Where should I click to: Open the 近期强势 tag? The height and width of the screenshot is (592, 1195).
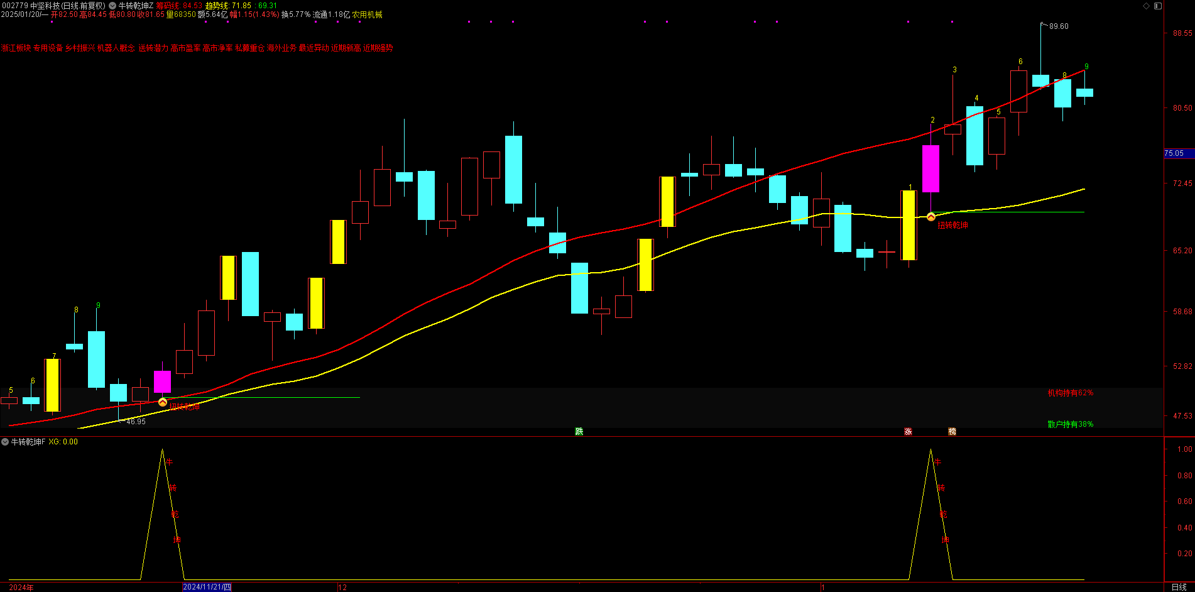378,48
